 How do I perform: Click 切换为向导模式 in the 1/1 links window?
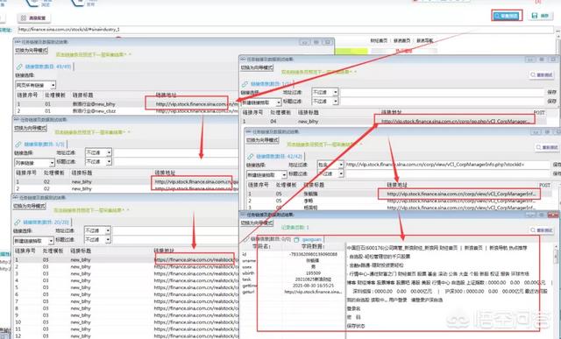point(257,67)
